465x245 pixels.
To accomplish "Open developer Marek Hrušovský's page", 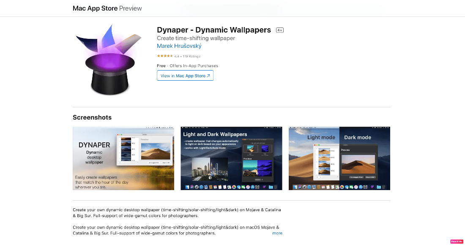I will tap(179, 46).
